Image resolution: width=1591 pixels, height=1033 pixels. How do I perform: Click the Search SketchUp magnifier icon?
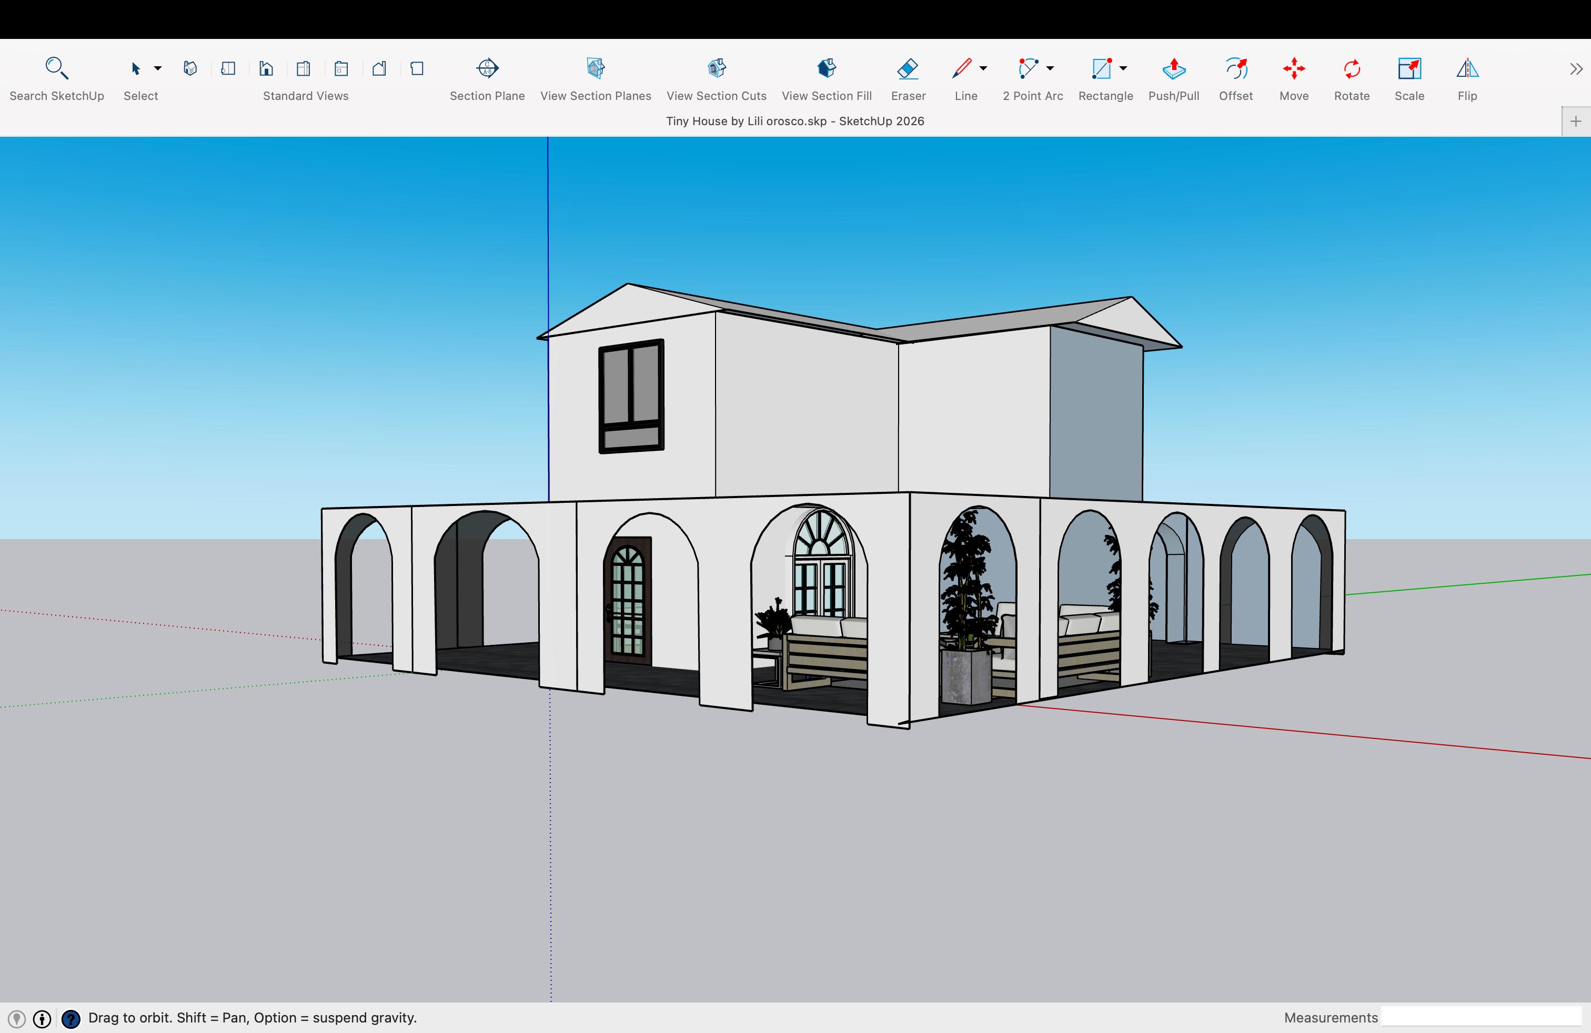(56, 68)
